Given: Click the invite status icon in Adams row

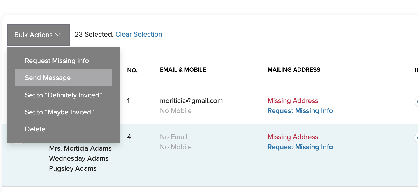Looking at the screenshot, I should coord(416,137).
